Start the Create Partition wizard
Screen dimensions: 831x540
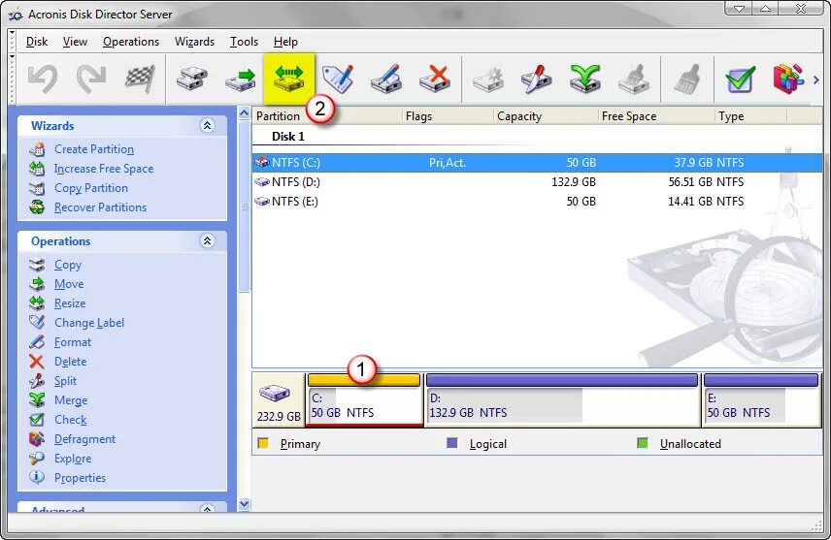click(94, 149)
